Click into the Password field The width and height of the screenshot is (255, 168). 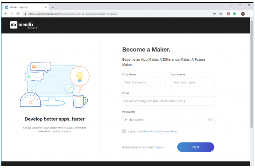168,120
